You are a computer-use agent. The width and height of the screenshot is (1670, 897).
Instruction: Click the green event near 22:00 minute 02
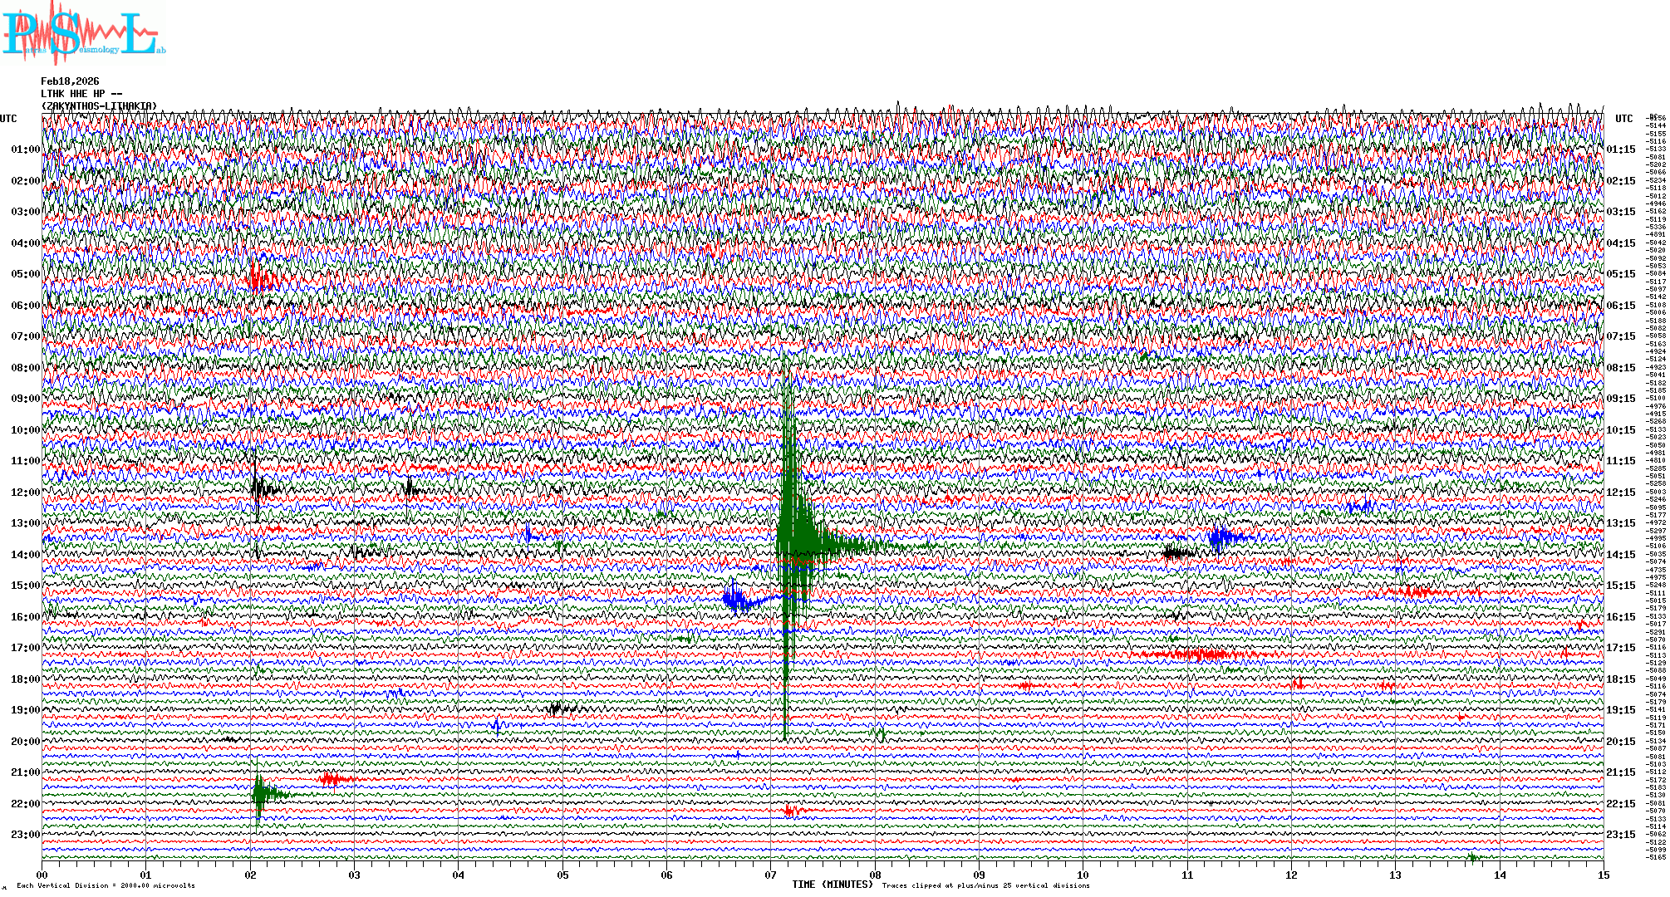click(260, 795)
